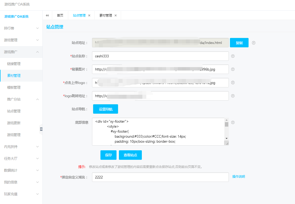Collapse the 游戏推广 sidebar section
This screenshot has height=204, width=295.
point(21,52)
